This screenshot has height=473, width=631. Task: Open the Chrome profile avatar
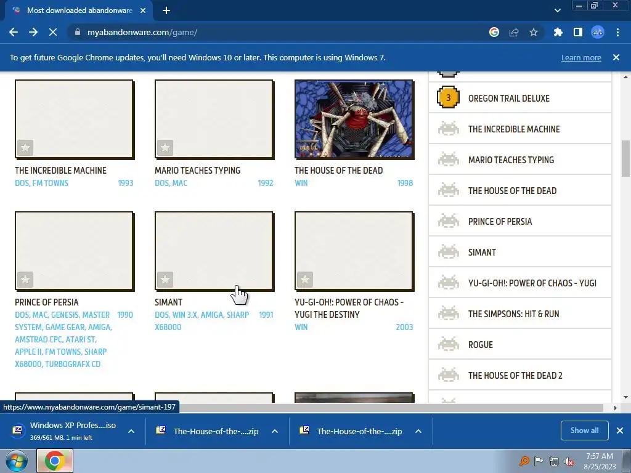[x=598, y=32]
